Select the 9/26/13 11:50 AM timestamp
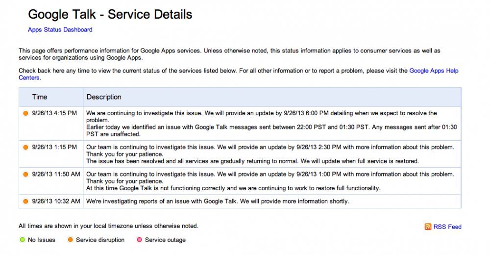490x255 pixels. pyautogui.click(x=56, y=174)
